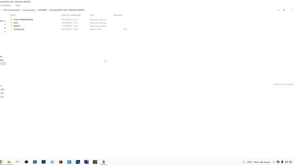The height and width of the screenshot is (165, 294).
Task: Click the Steam tray icon
Action: click(x=278, y=162)
